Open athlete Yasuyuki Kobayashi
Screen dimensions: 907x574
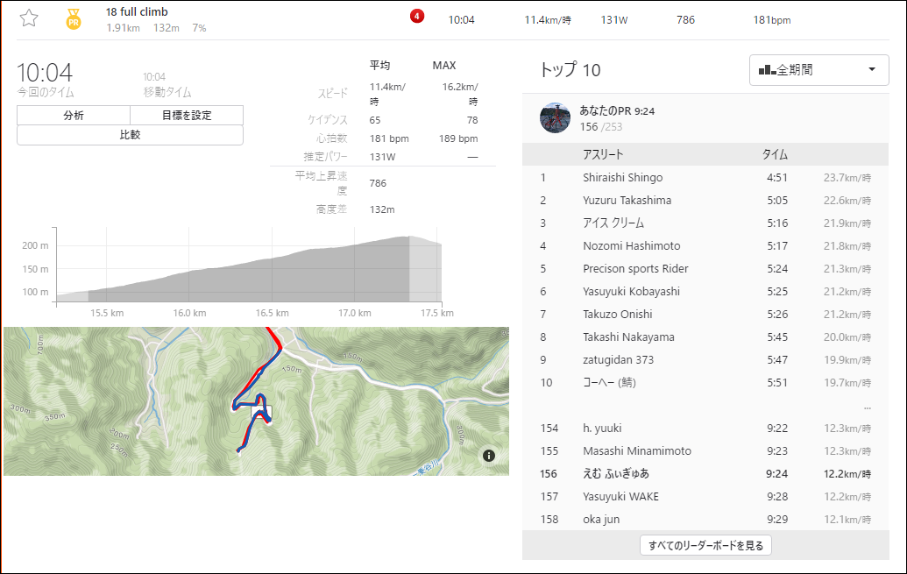(x=631, y=292)
